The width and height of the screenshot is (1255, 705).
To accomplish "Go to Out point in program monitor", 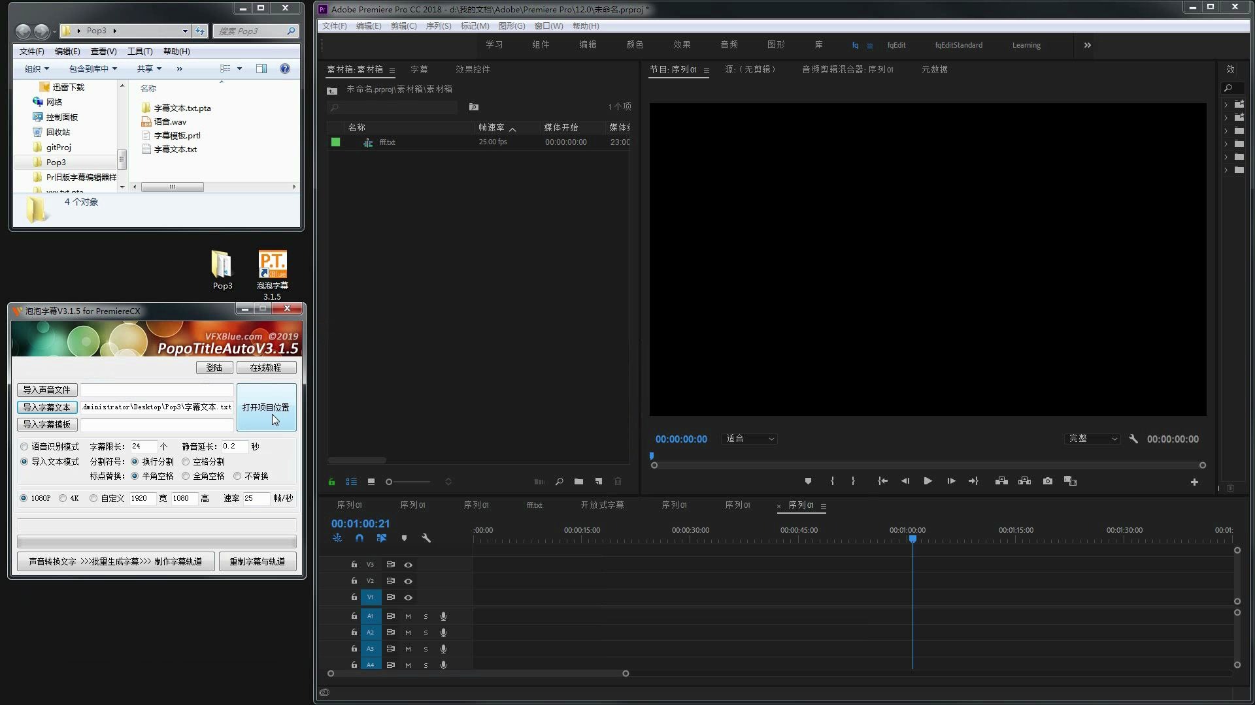I will point(973,481).
